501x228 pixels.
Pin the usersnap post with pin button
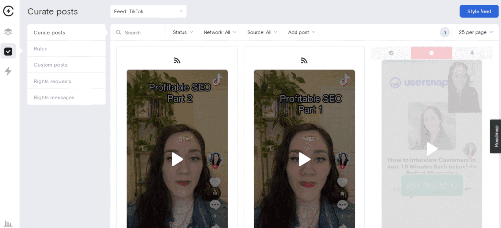tap(472, 53)
